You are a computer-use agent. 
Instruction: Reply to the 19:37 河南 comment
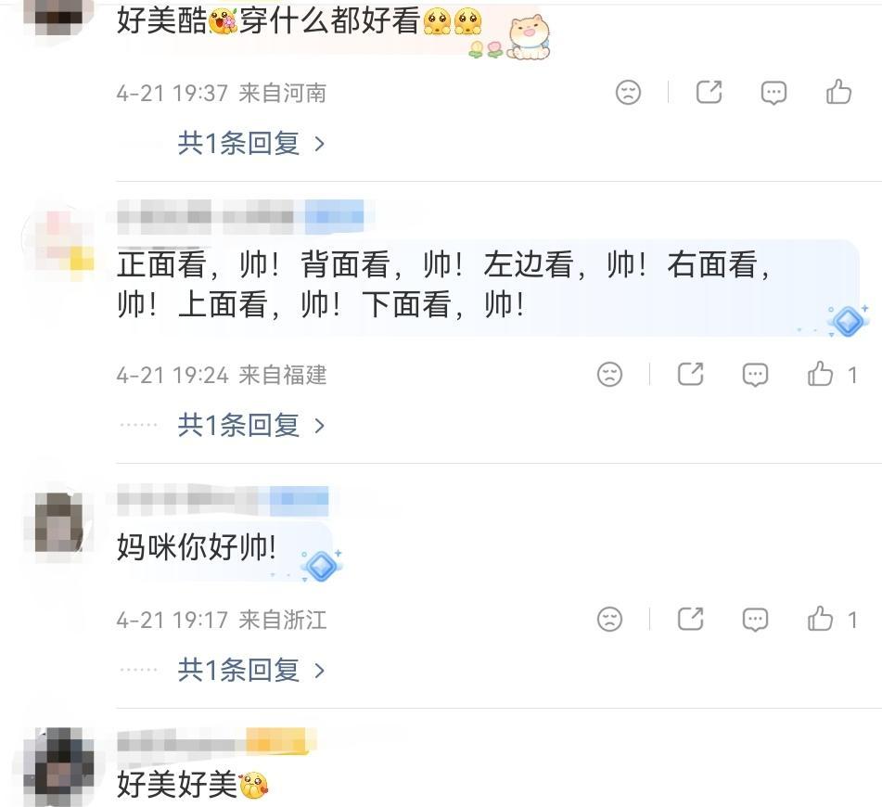coord(773,92)
